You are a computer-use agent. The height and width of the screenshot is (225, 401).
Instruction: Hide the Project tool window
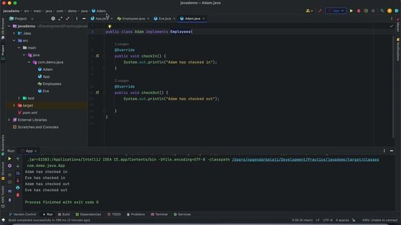click(84, 19)
